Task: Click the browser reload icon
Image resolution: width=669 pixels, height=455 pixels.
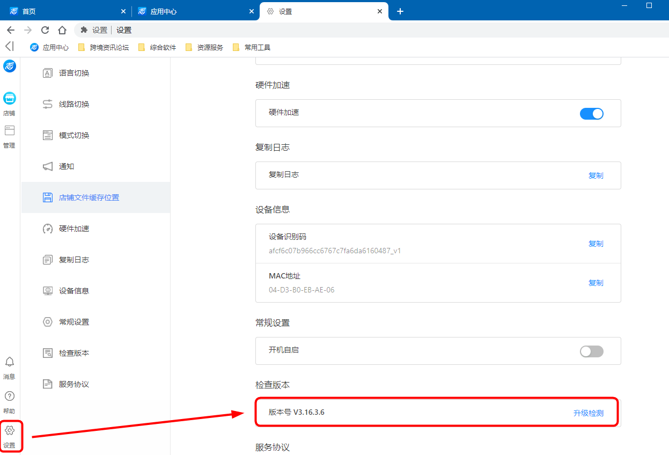Action: click(x=45, y=30)
